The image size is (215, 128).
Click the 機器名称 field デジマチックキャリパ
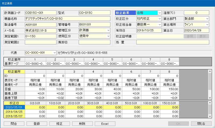(x=67, y=19)
